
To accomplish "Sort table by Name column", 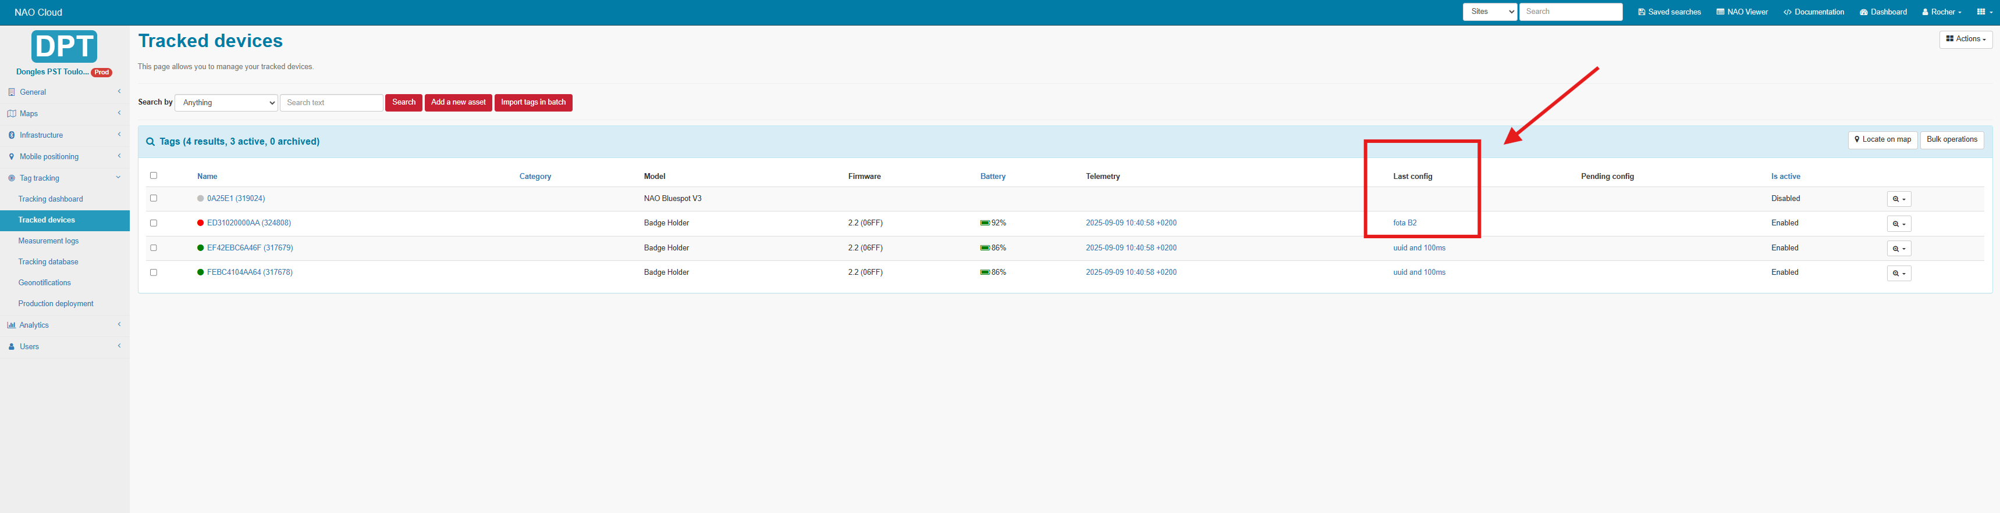I will [x=207, y=177].
